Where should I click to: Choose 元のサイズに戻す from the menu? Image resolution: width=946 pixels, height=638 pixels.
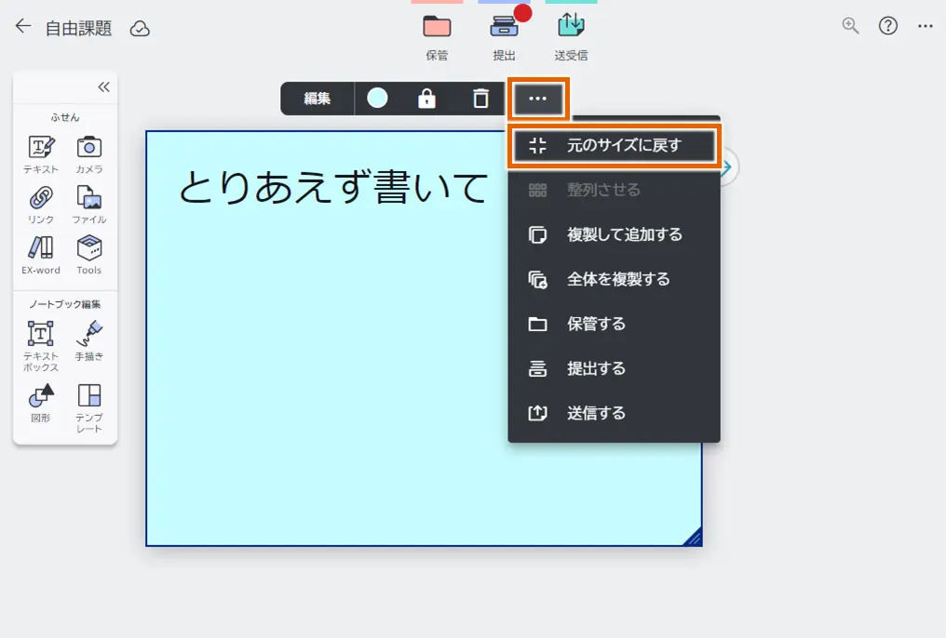[x=615, y=145]
